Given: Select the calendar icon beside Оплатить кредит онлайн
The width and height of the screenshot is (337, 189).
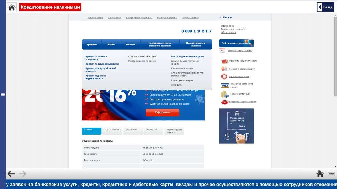Looking at the screenshot, I should [222, 51].
